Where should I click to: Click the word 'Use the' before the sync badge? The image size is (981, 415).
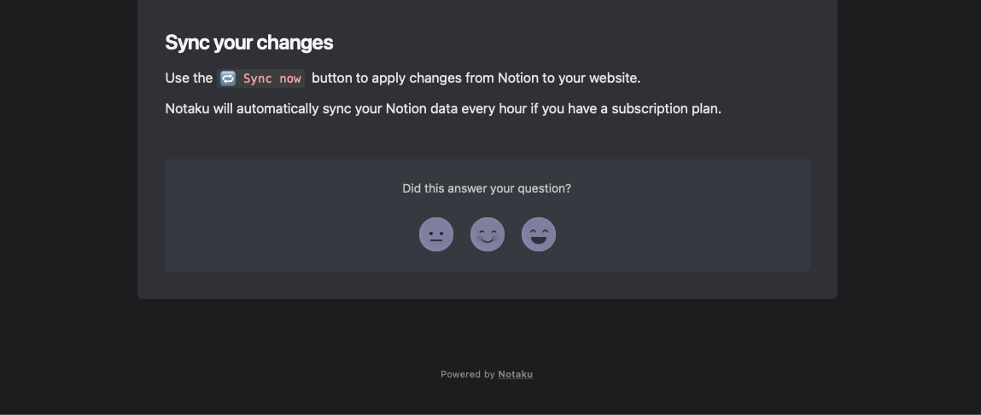pyautogui.click(x=189, y=78)
